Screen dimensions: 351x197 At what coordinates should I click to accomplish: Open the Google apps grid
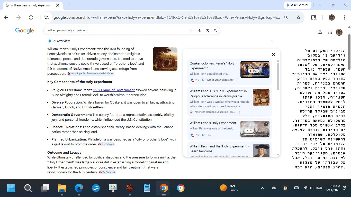pyautogui.click(x=330, y=32)
